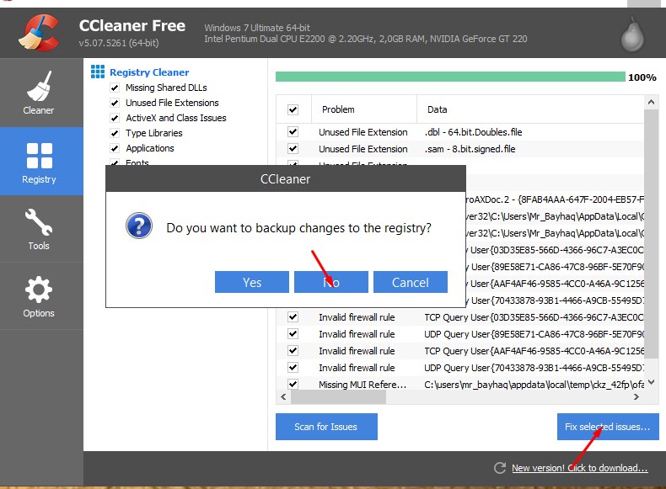This screenshot has width=666, height=489.
Task: Click Fix selected issues button
Action: point(608,427)
